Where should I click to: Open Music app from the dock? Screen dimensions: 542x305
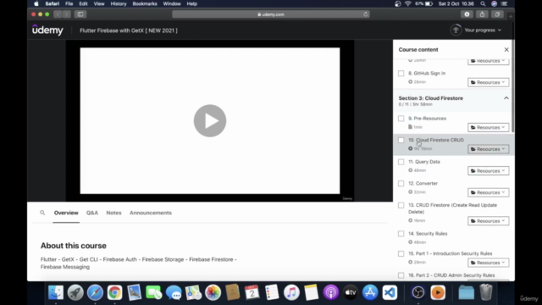tap(291, 292)
